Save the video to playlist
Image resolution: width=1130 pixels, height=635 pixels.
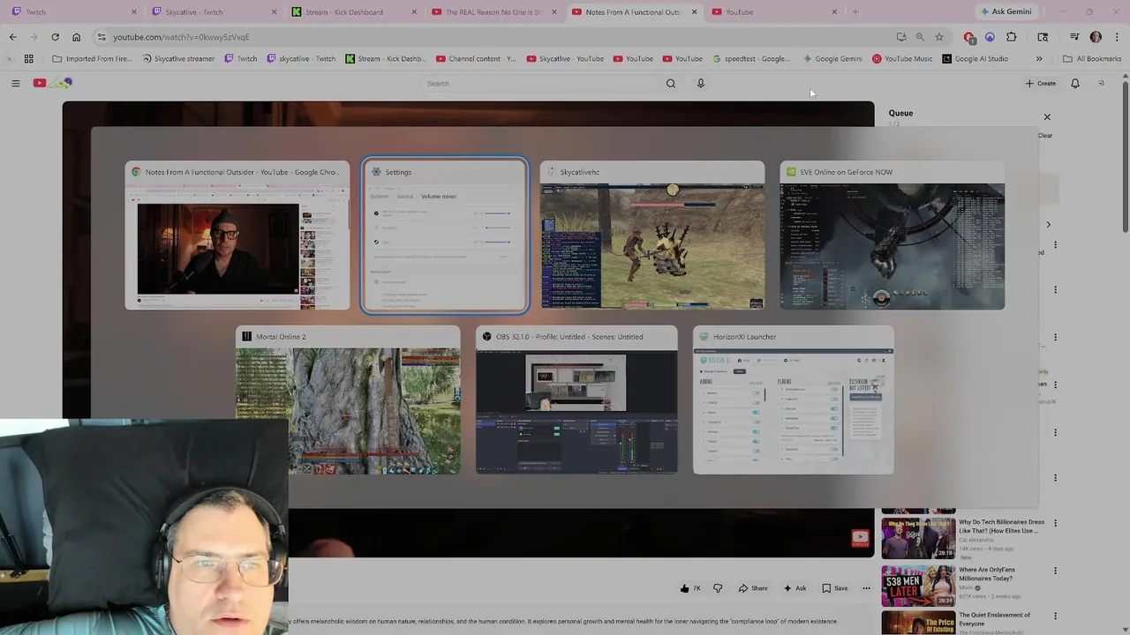click(834, 588)
